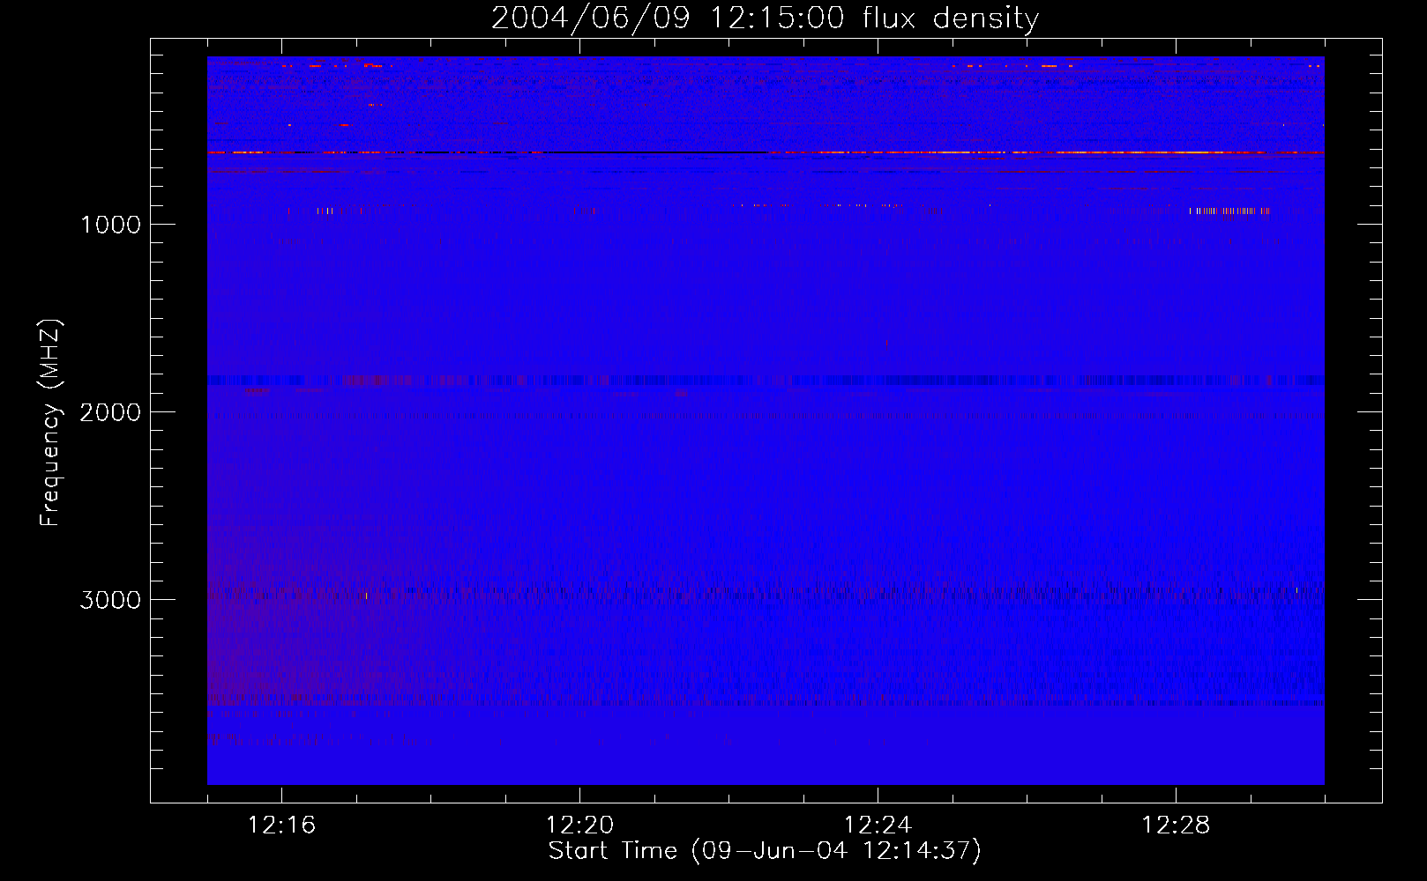1427x881 pixels.
Task: Click the '12:28' time tick label
Action: [1176, 825]
